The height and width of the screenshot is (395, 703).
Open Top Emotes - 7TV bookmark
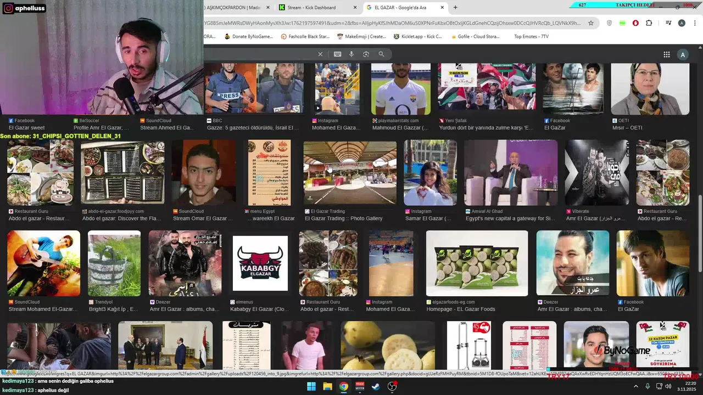531,37
